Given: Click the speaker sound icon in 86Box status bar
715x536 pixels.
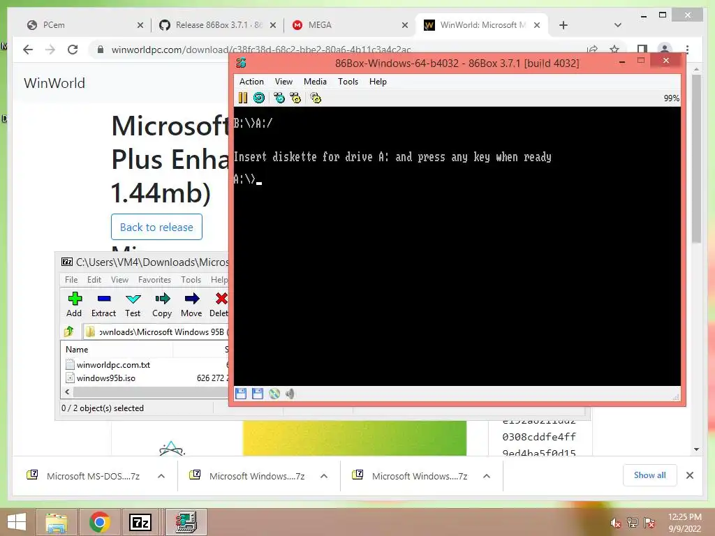Looking at the screenshot, I should coord(290,394).
